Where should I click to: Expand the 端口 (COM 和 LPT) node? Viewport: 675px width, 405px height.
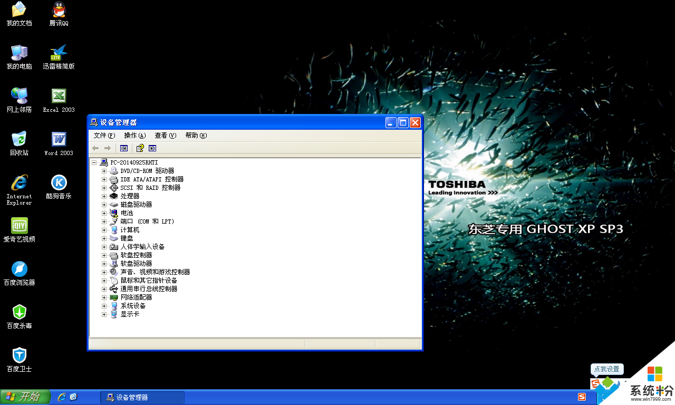104,221
